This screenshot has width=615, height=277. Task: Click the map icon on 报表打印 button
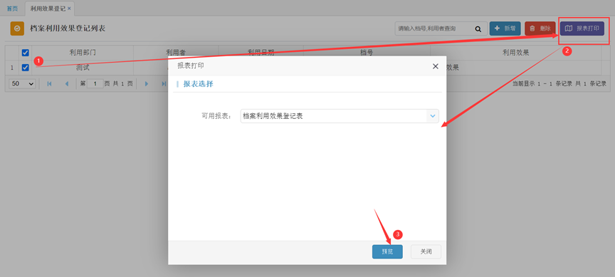click(x=569, y=28)
